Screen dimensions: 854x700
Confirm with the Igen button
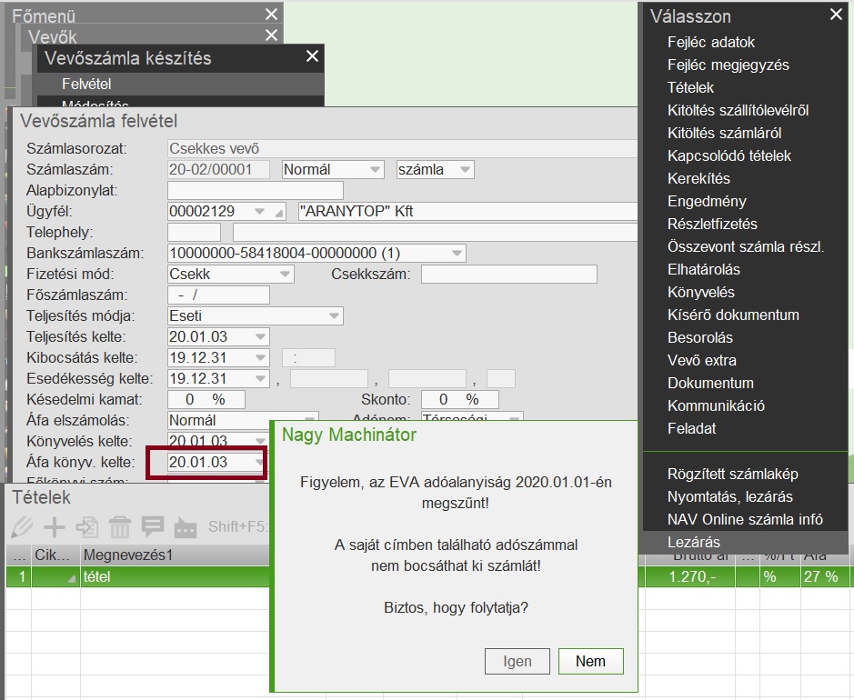pos(517,661)
